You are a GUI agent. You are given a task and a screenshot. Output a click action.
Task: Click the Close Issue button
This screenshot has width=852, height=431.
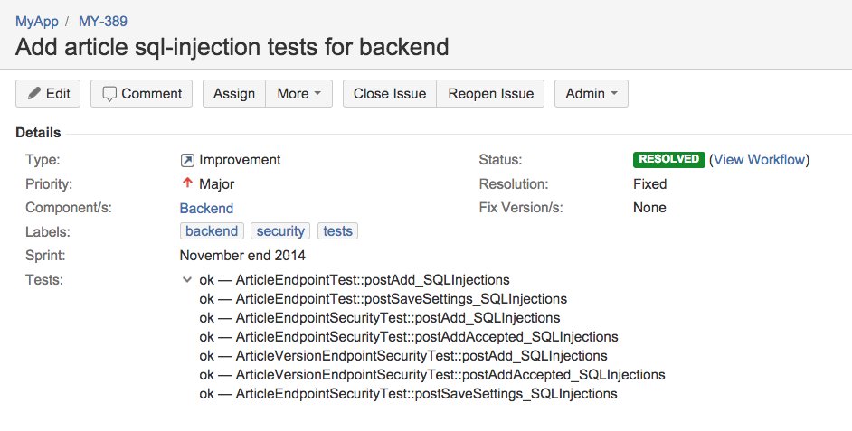[389, 94]
